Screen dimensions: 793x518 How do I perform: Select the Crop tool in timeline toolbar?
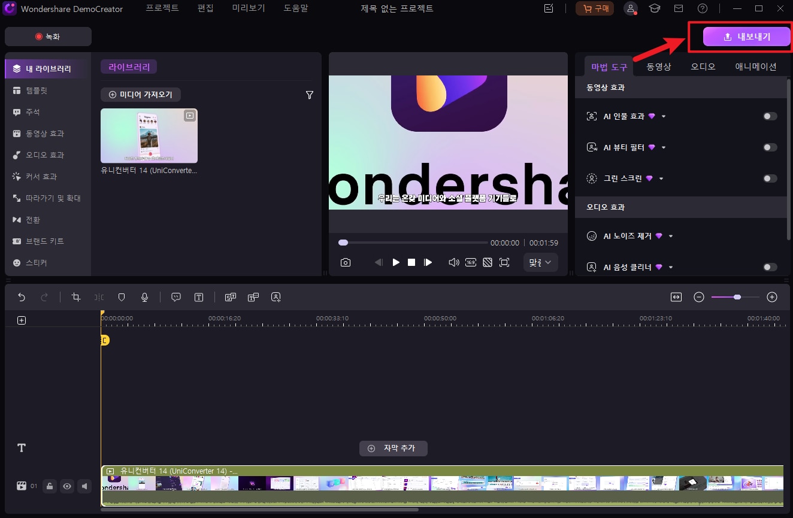(75, 297)
